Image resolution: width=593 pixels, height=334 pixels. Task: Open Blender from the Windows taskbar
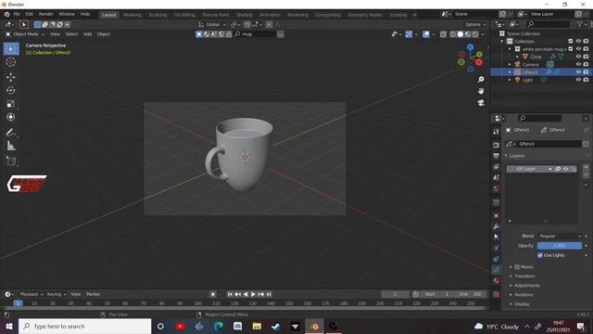pyautogui.click(x=314, y=327)
